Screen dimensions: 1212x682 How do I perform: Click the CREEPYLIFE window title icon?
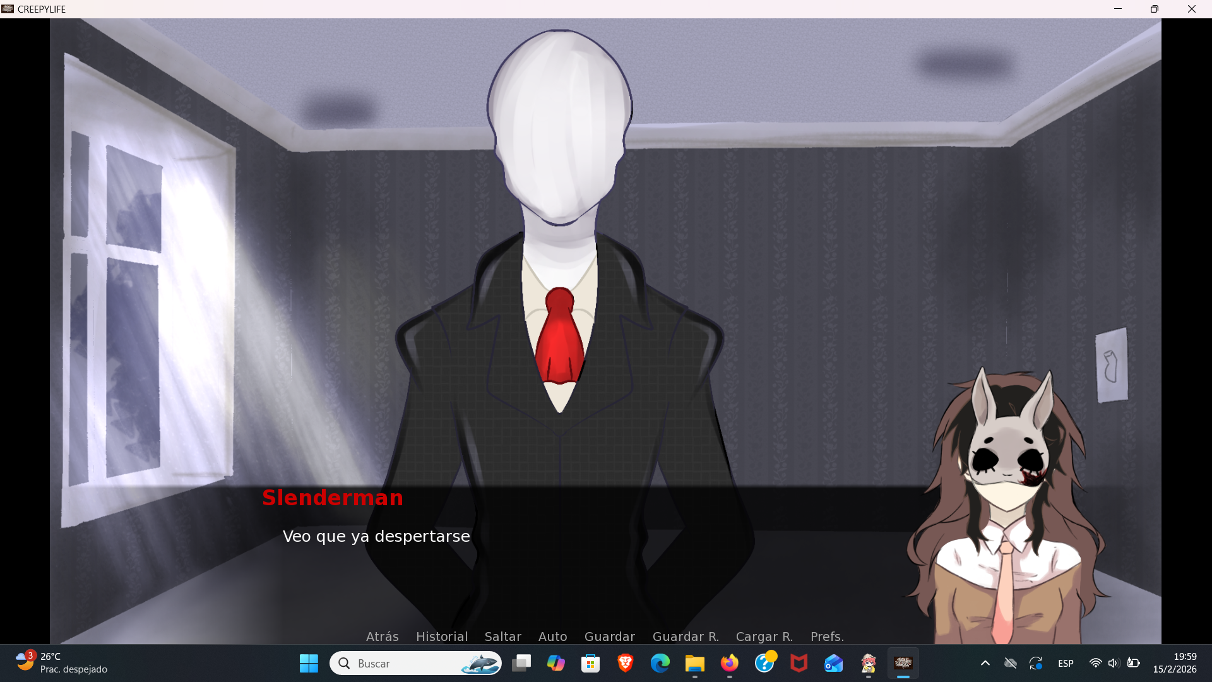8,9
